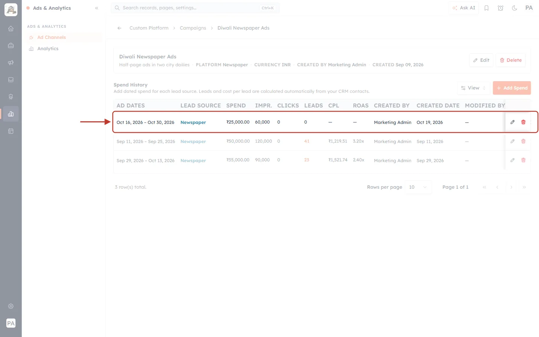Click the Edit campaign button

point(481,60)
